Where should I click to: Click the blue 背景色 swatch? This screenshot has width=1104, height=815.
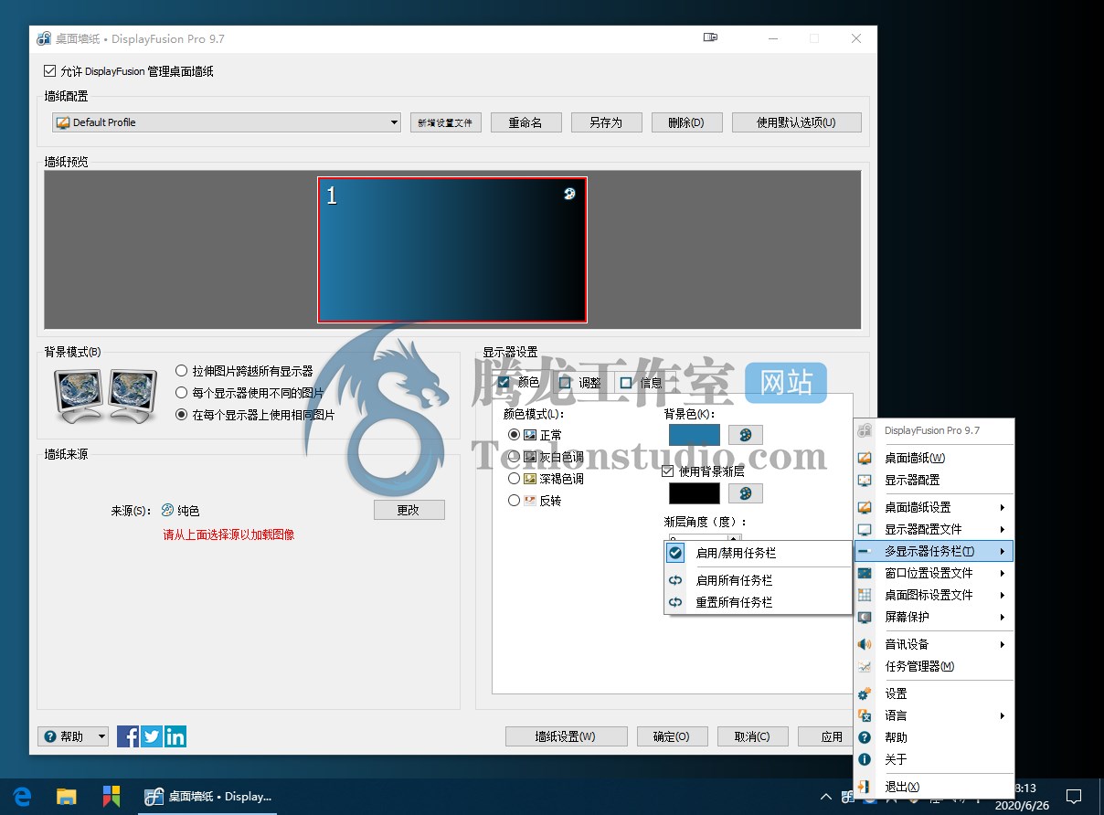point(695,435)
